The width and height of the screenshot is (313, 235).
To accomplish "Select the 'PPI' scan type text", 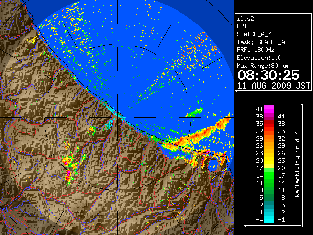I will point(242,26).
